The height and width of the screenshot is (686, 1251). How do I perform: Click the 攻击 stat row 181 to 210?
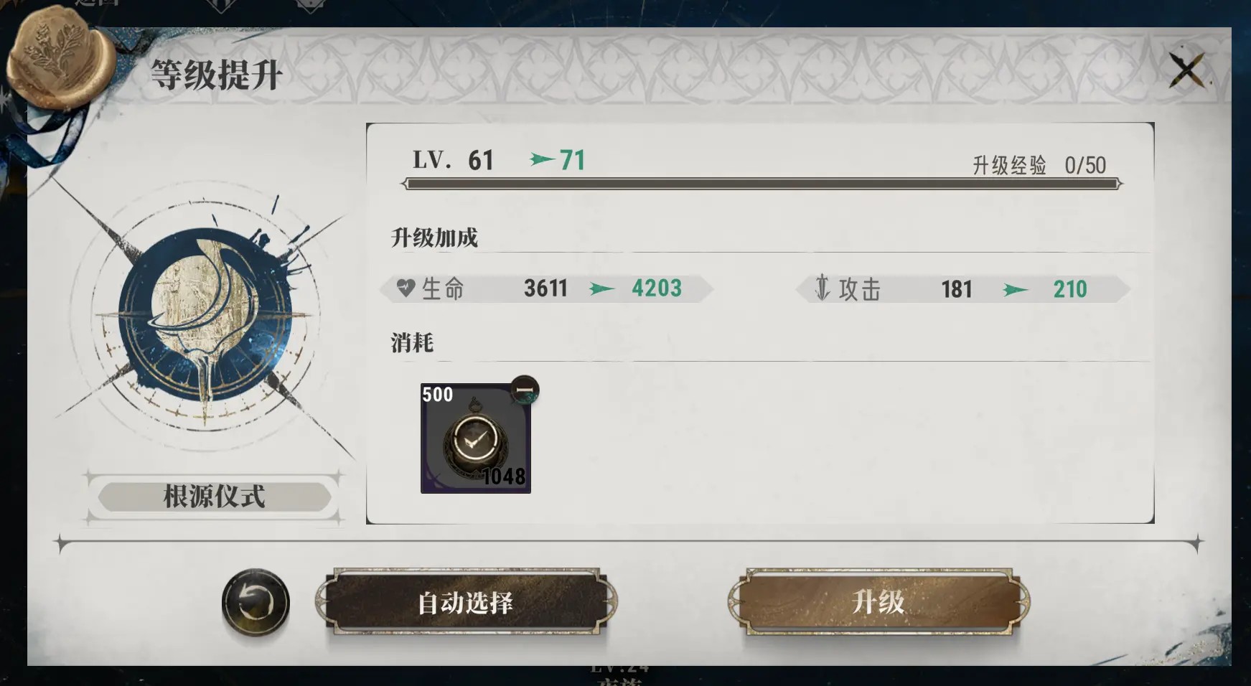click(x=963, y=288)
